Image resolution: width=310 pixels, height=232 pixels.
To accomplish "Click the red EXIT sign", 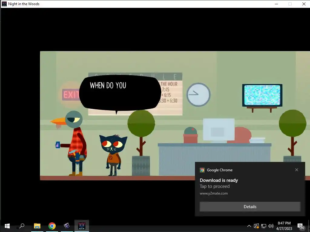I will click(x=70, y=95).
